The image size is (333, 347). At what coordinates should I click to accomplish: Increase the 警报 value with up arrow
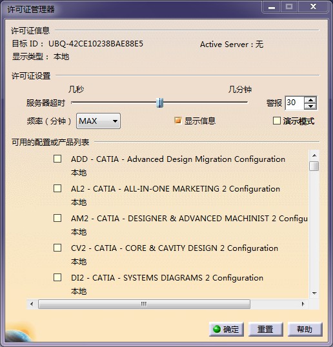pyautogui.click(x=310, y=100)
